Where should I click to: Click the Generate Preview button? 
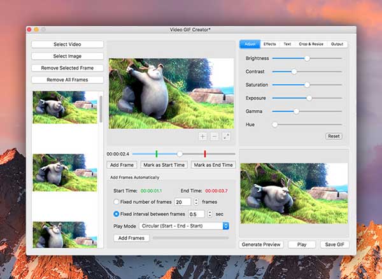pyautogui.click(x=261, y=245)
